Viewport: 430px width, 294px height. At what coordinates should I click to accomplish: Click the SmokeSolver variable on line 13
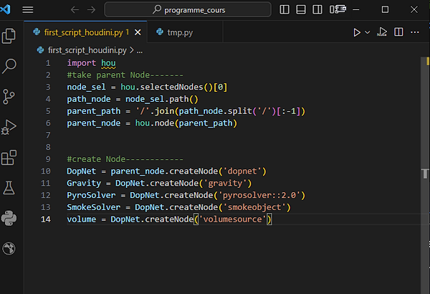point(93,207)
